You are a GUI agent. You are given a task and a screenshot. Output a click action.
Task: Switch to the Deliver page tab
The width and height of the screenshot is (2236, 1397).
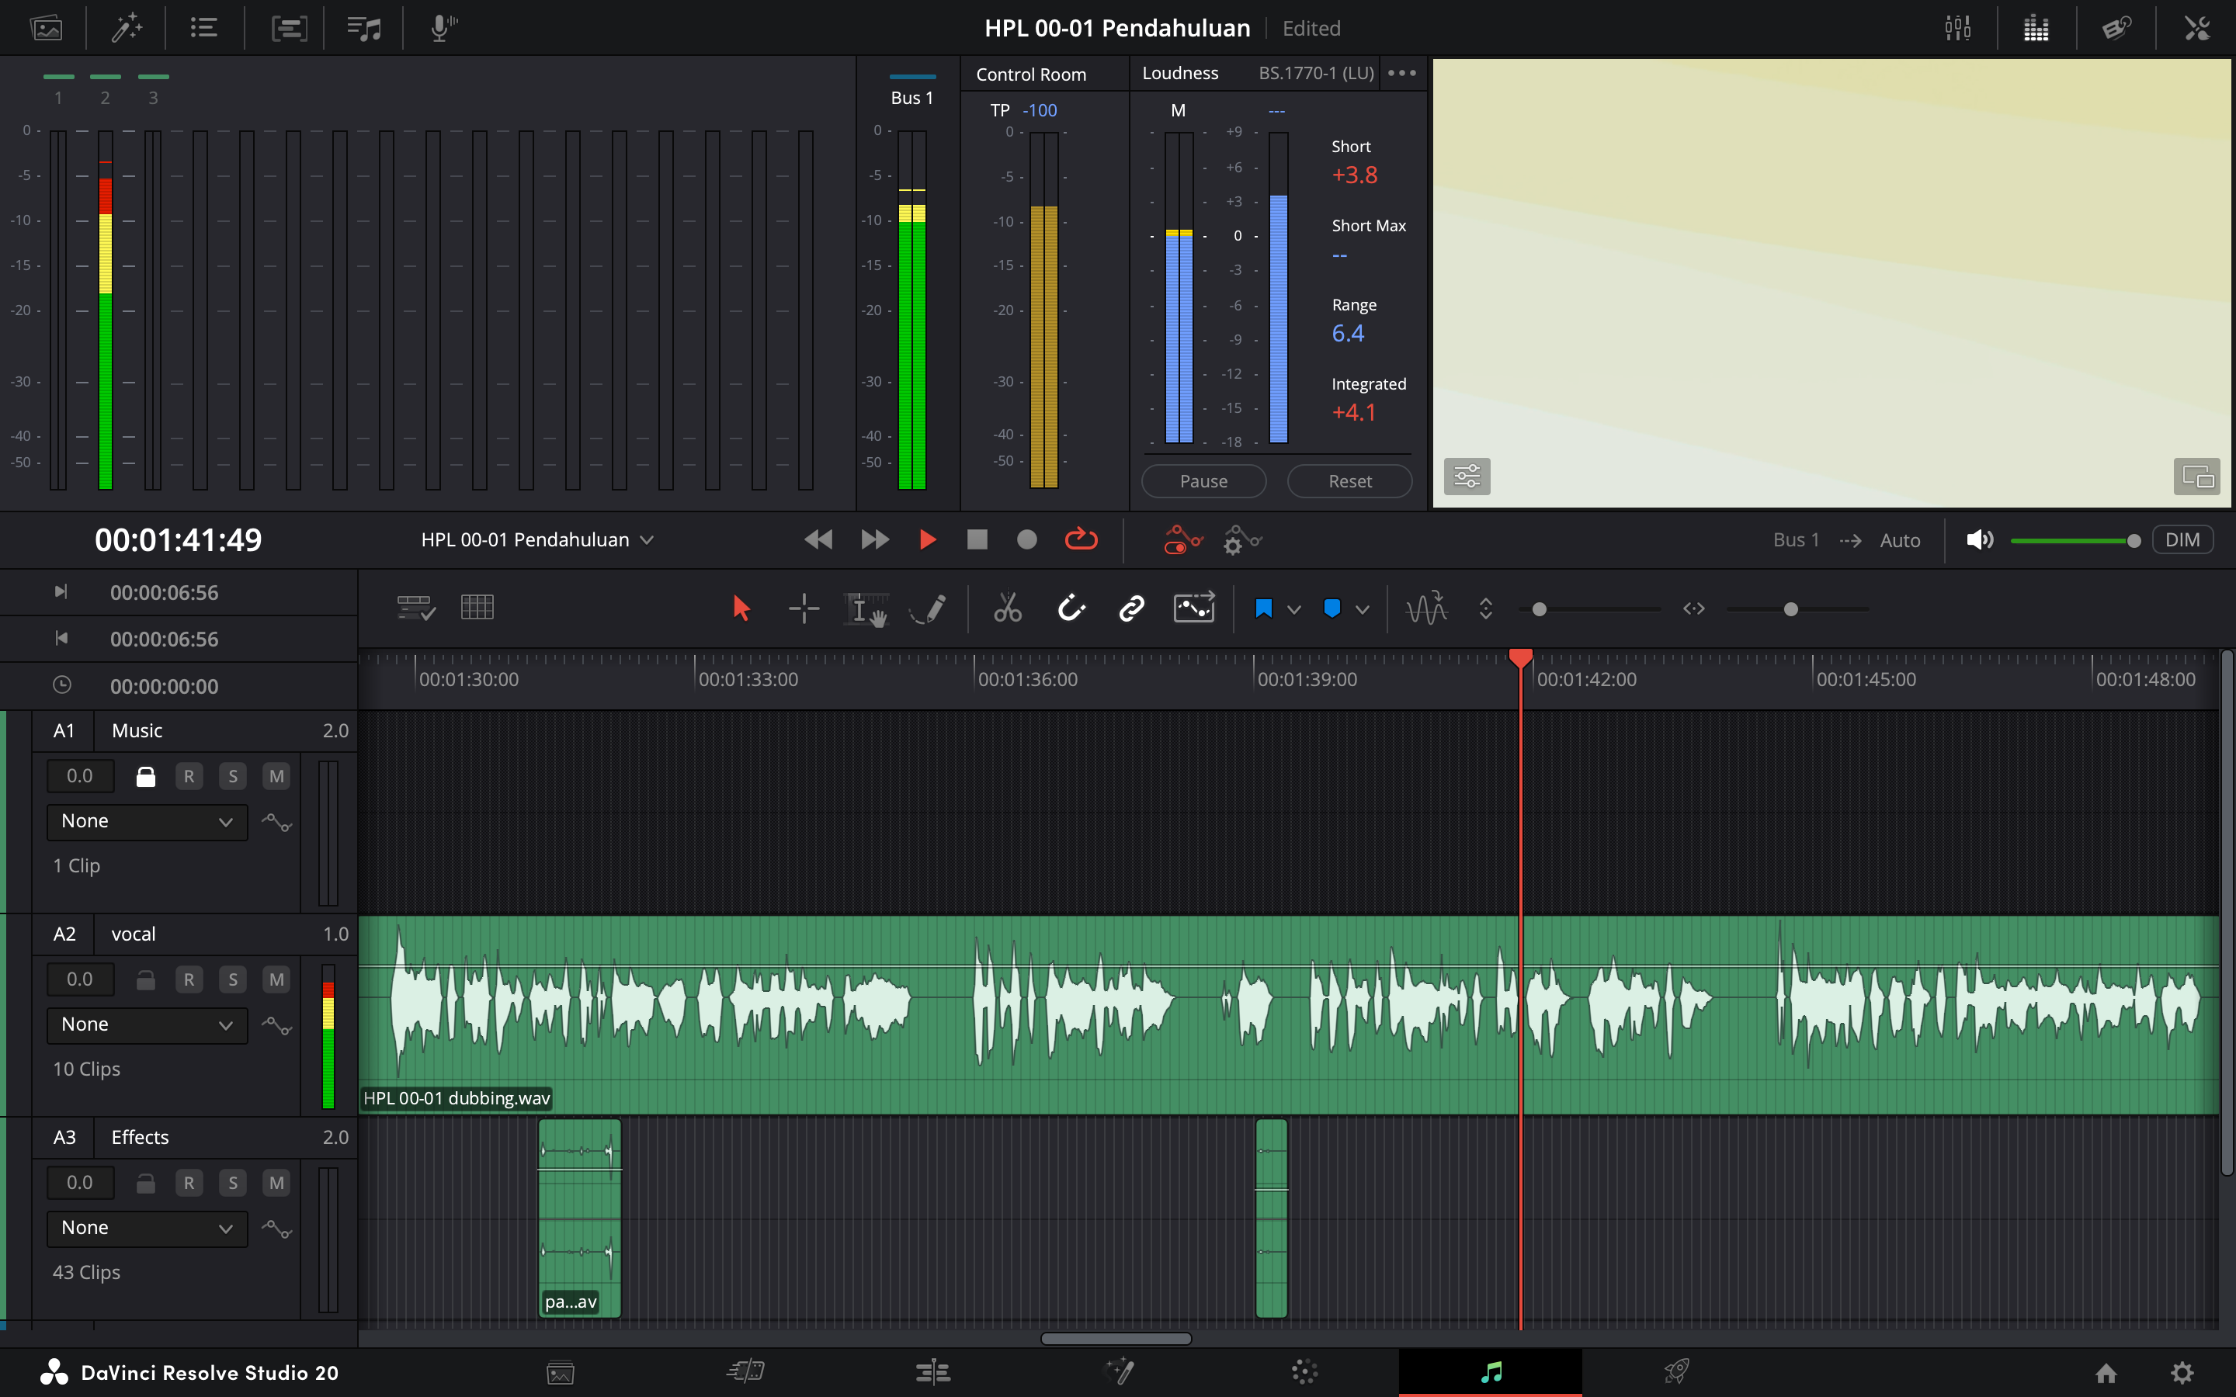click(1676, 1372)
